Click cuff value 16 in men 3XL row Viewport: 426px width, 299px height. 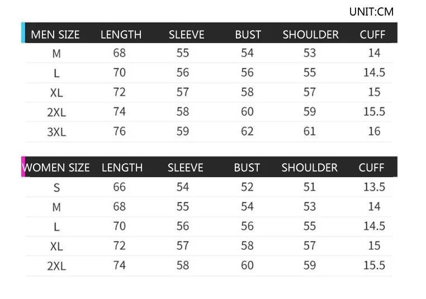tap(374, 131)
